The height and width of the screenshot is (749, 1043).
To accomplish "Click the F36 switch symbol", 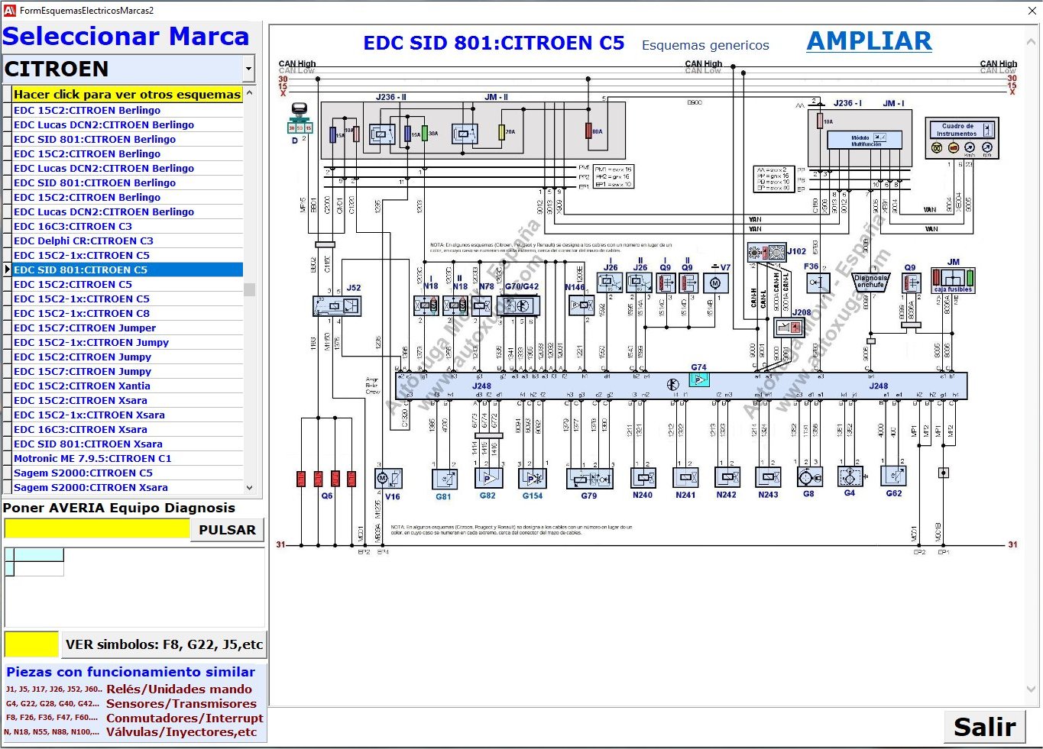I will 818,283.
